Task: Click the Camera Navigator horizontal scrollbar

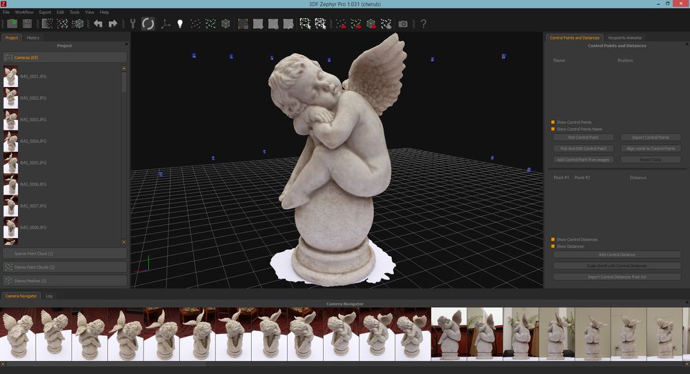Action: pyautogui.click(x=345, y=364)
